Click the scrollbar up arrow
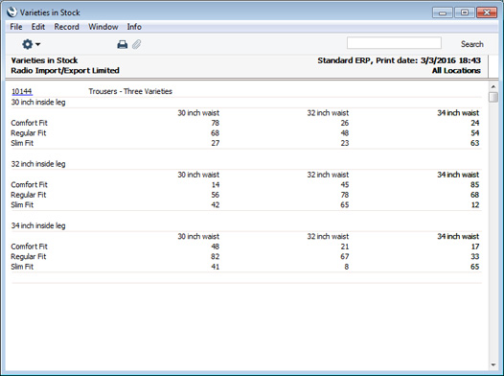 click(493, 86)
